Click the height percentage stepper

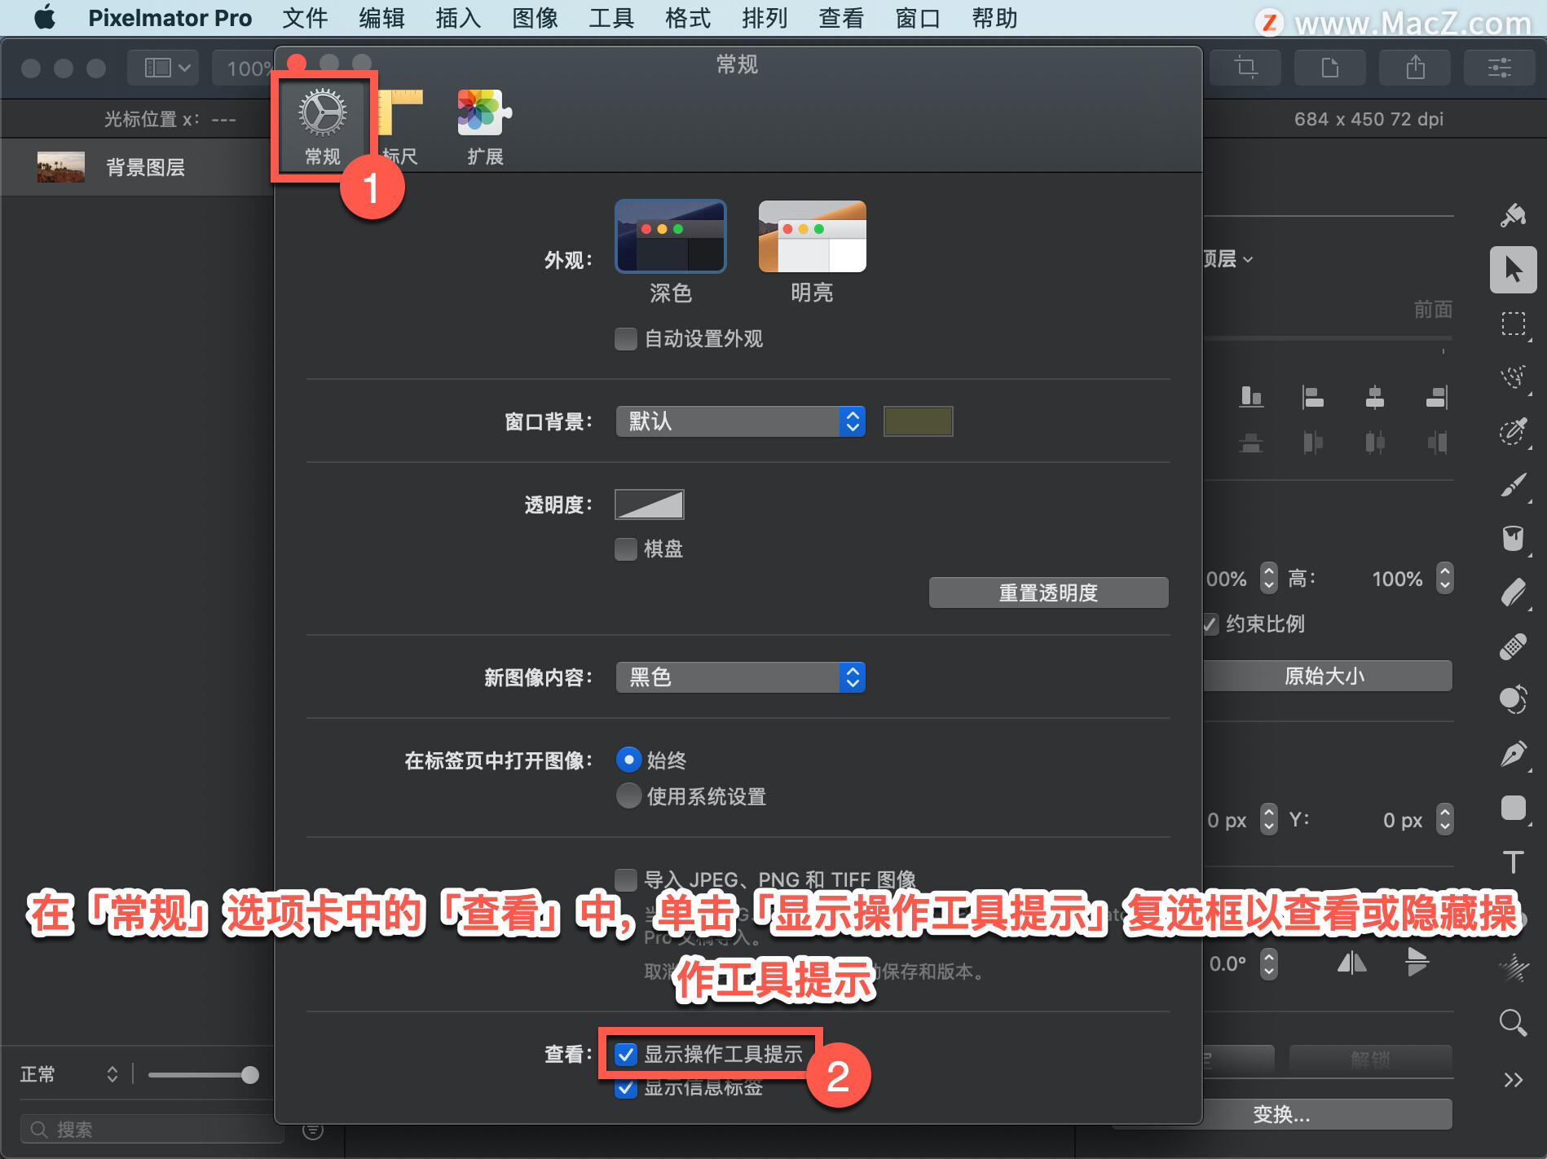coord(1445,579)
